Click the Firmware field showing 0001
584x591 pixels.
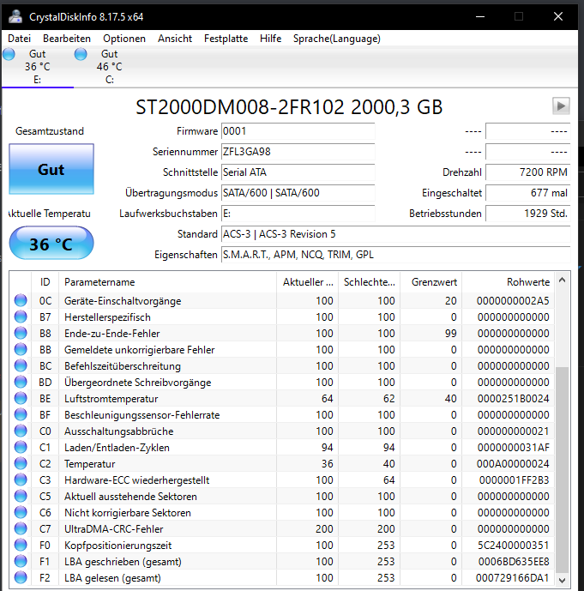click(x=298, y=131)
